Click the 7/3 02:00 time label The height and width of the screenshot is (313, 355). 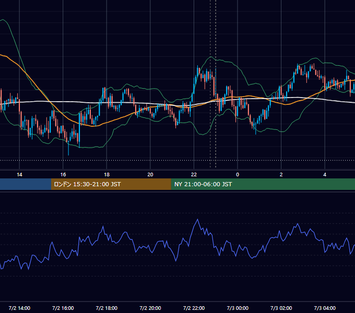tap(281, 308)
